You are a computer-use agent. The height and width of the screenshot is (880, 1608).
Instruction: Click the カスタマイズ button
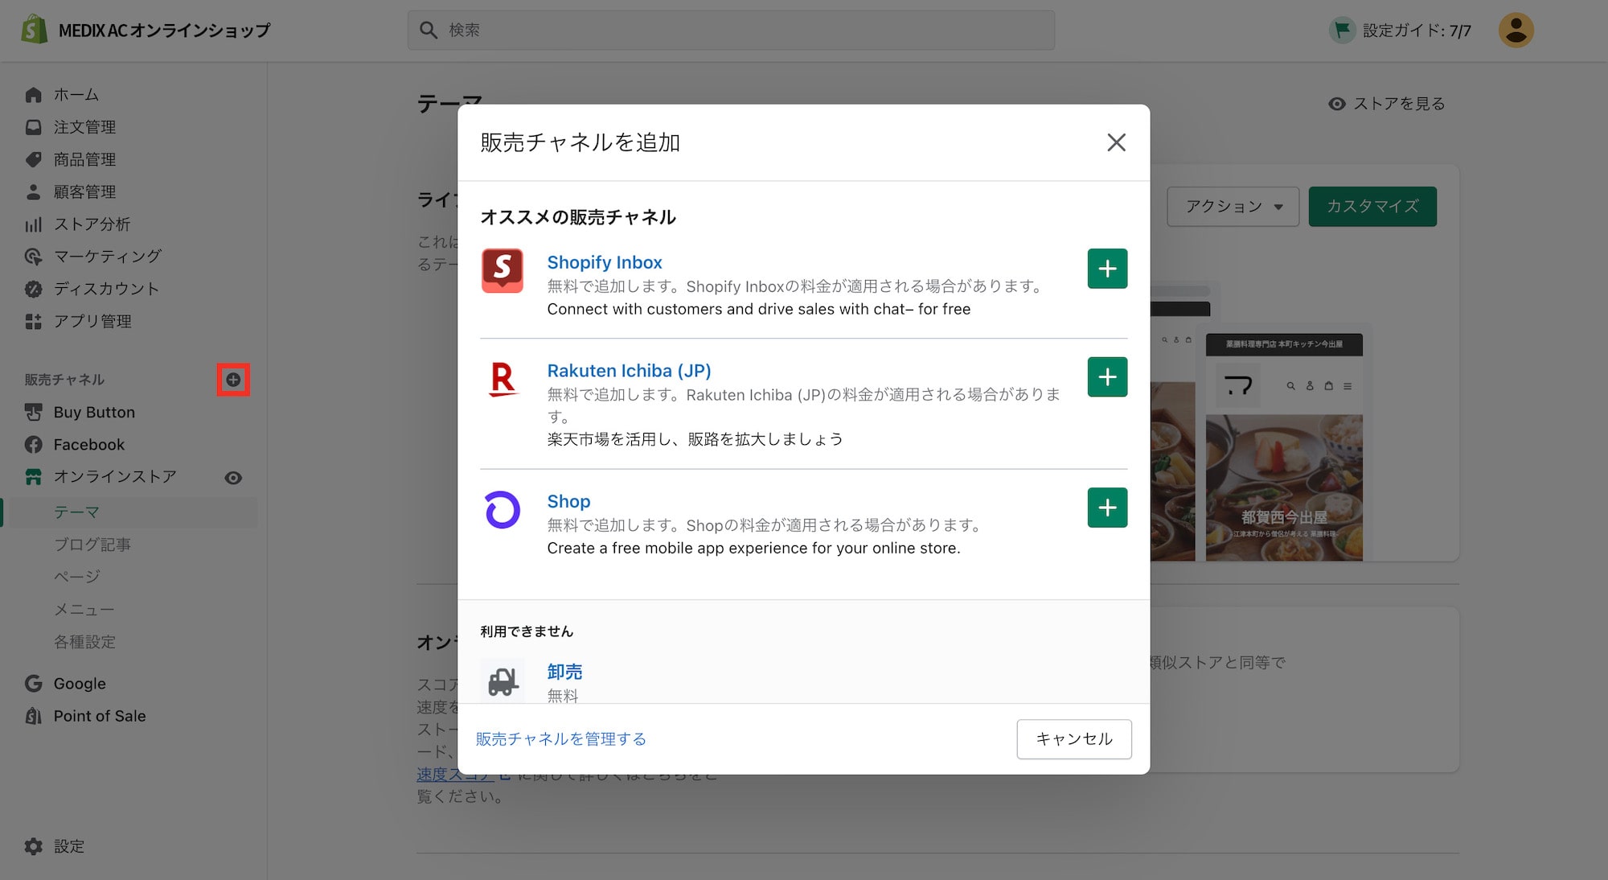(1372, 207)
